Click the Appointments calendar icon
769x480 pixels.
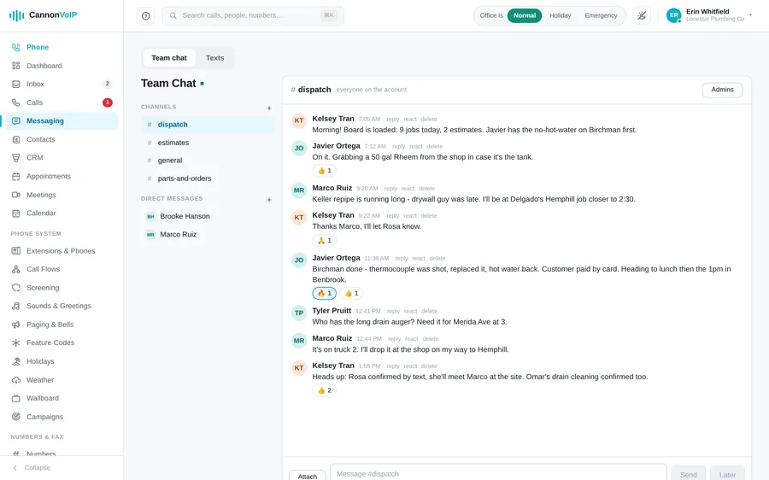(16, 176)
